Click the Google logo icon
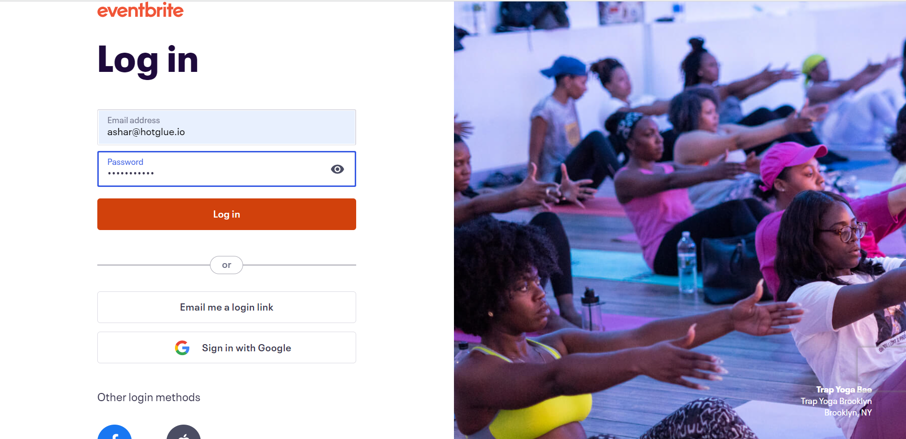 pyautogui.click(x=182, y=348)
